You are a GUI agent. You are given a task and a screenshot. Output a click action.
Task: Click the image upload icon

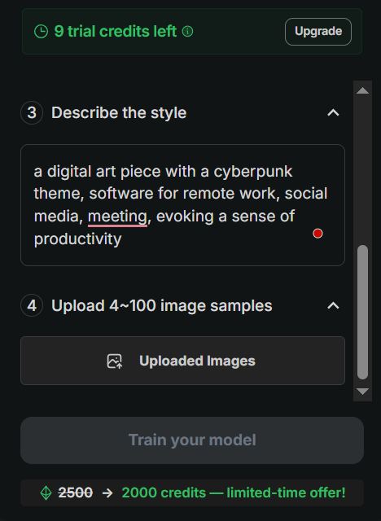tap(115, 361)
